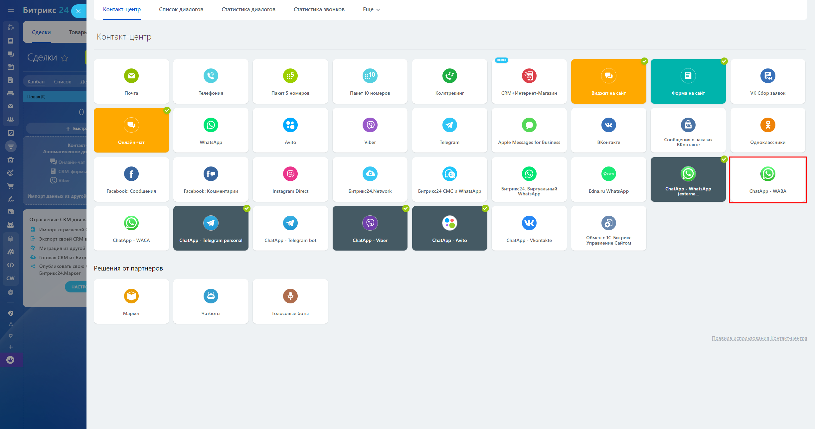Open the ChatApp - WABA tile

pos(767,179)
